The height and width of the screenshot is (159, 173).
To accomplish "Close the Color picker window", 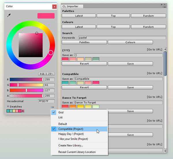I will pos(54,6).
